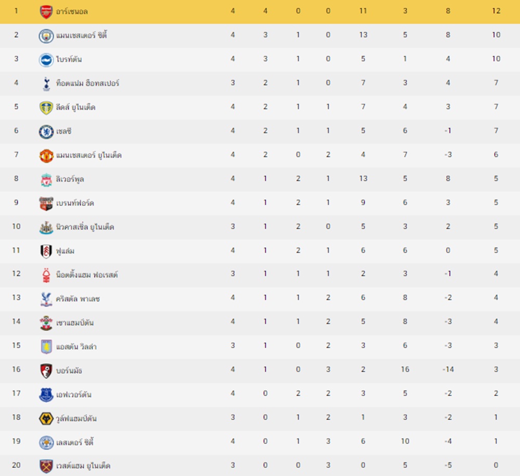Image resolution: width=520 pixels, height=476 pixels.
Task: Click the Tottenham Hotspur crest icon
Action: pyautogui.click(x=46, y=83)
